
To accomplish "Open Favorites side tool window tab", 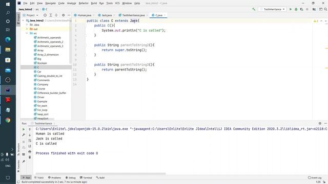I will click(18, 166).
